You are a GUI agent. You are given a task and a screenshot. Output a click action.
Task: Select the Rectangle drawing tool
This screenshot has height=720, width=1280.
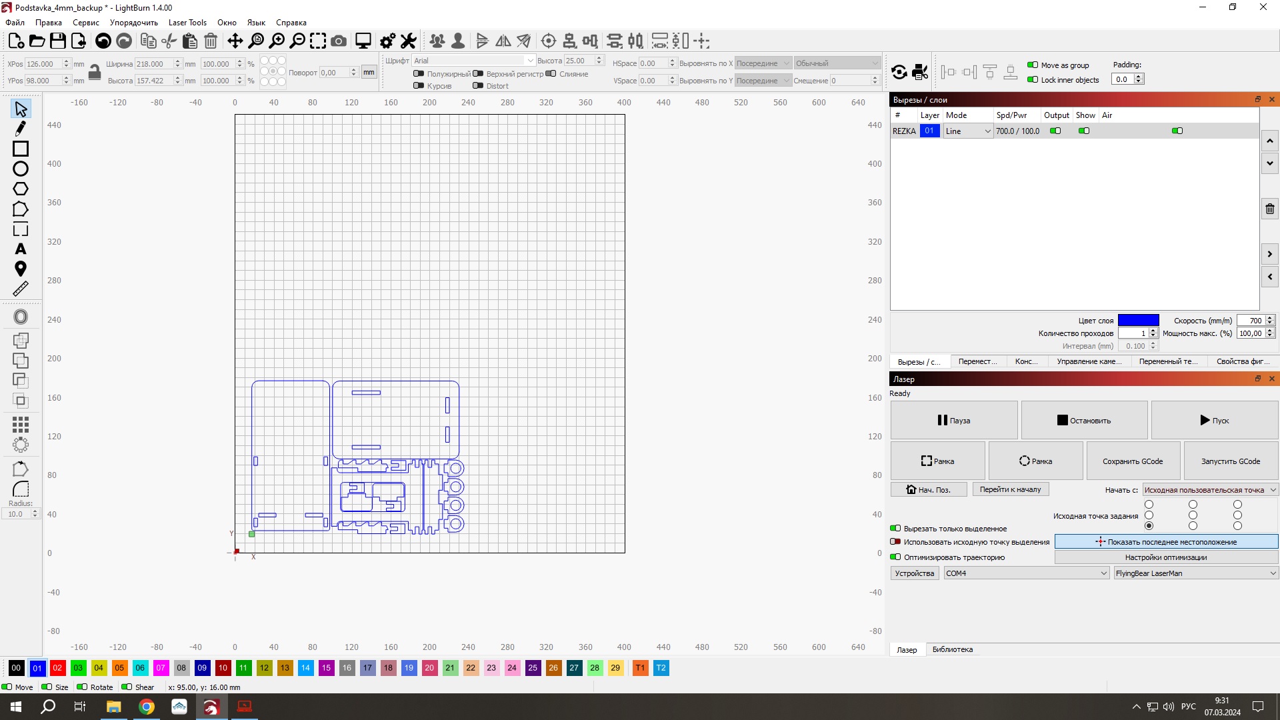(x=21, y=149)
